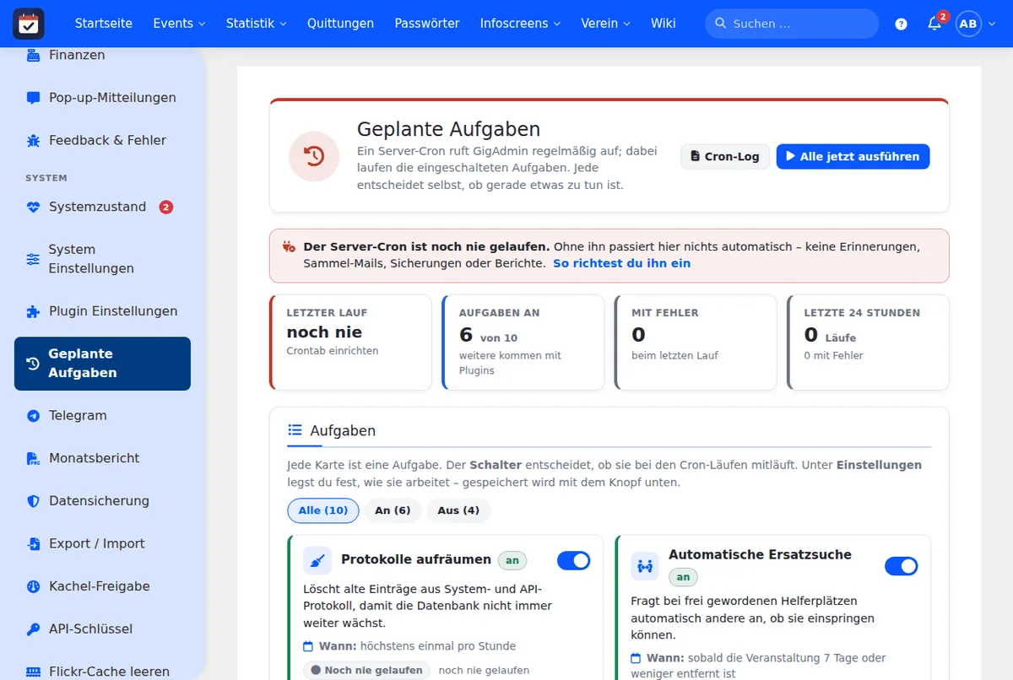
Task: Click the System Einstellungen sliders icon
Action: (x=33, y=259)
